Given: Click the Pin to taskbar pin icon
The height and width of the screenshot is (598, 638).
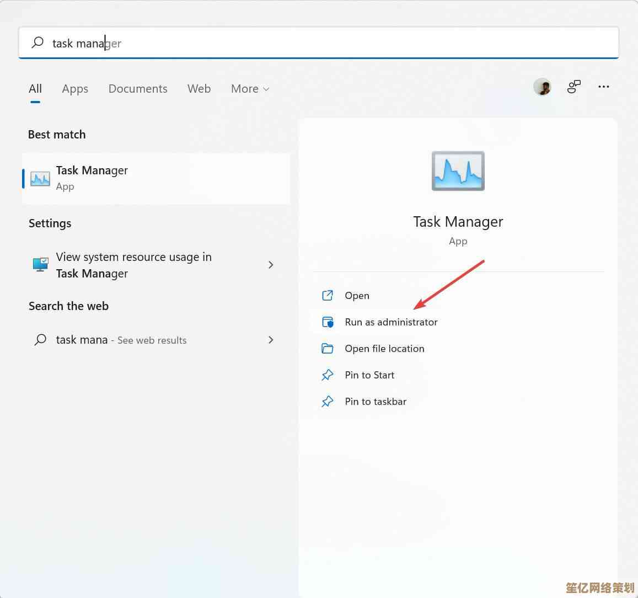Looking at the screenshot, I should point(328,402).
